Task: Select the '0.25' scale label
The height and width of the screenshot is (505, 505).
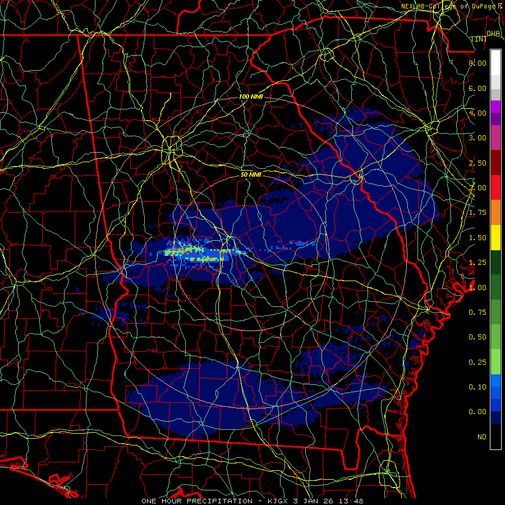Action: 478,362
